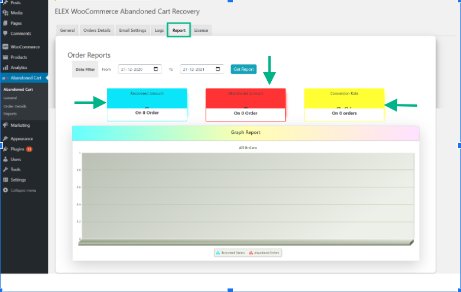Open the Abandoned Cart submenu heading link
Image resolution: width=461 pixels, height=292 pixels.
coord(18,89)
